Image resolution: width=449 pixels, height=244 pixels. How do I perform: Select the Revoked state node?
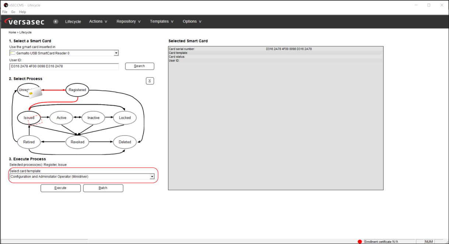click(77, 142)
